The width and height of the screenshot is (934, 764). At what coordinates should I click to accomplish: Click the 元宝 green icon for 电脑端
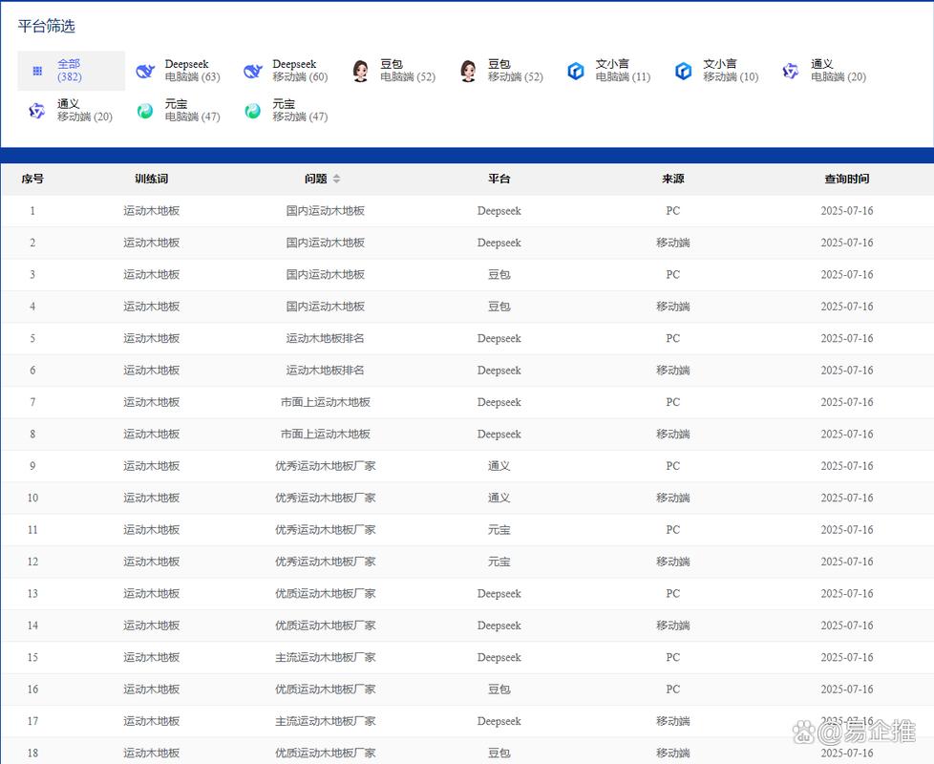[145, 111]
